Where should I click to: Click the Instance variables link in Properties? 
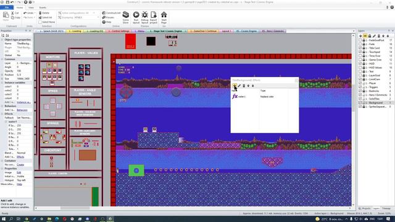[23, 102]
